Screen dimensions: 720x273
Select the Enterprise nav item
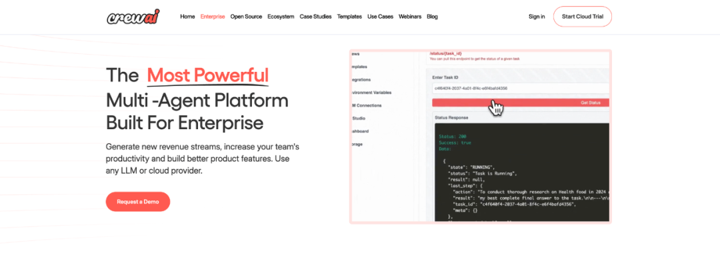[x=213, y=17]
